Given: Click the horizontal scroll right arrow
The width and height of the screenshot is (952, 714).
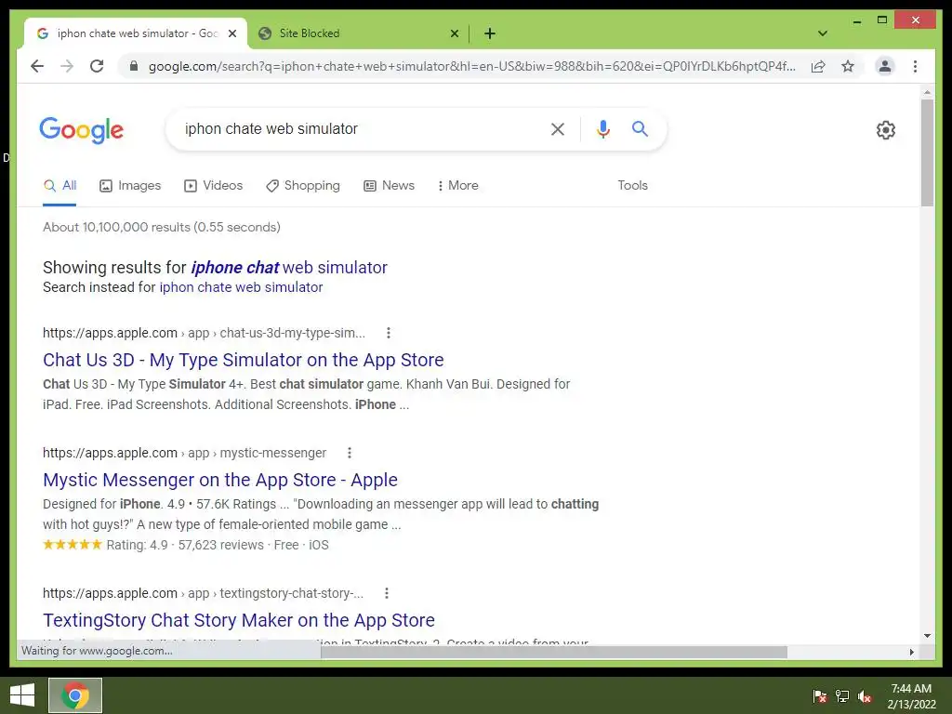Looking at the screenshot, I should 911,652.
